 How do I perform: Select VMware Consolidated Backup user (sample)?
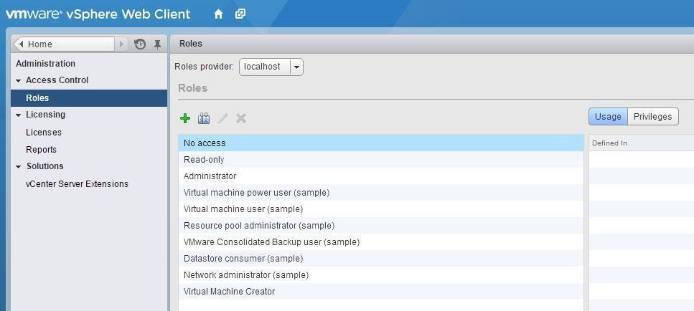[x=381, y=242]
